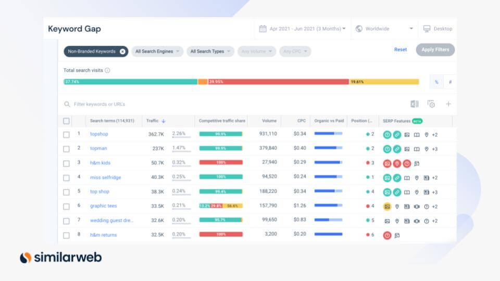Click the yellow 19.61% segment of visits bar
500x281 pixels.
(x=384, y=82)
